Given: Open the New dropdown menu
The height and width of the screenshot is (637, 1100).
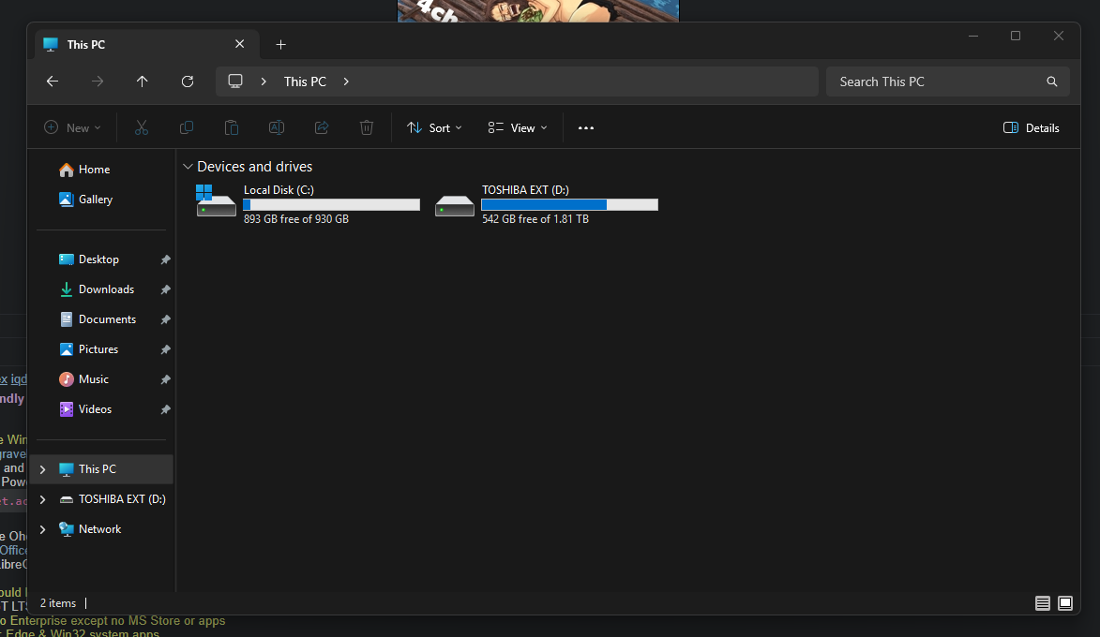Looking at the screenshot, I should (x=72, y=127).
